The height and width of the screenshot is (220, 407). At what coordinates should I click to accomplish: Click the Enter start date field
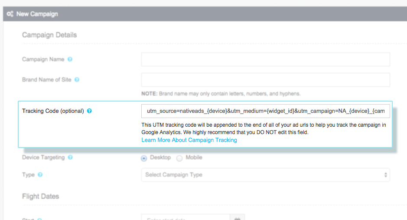point(186,218)
